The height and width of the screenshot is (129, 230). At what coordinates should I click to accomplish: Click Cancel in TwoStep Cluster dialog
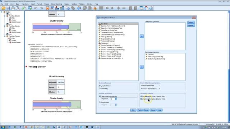tap(153, 110)
